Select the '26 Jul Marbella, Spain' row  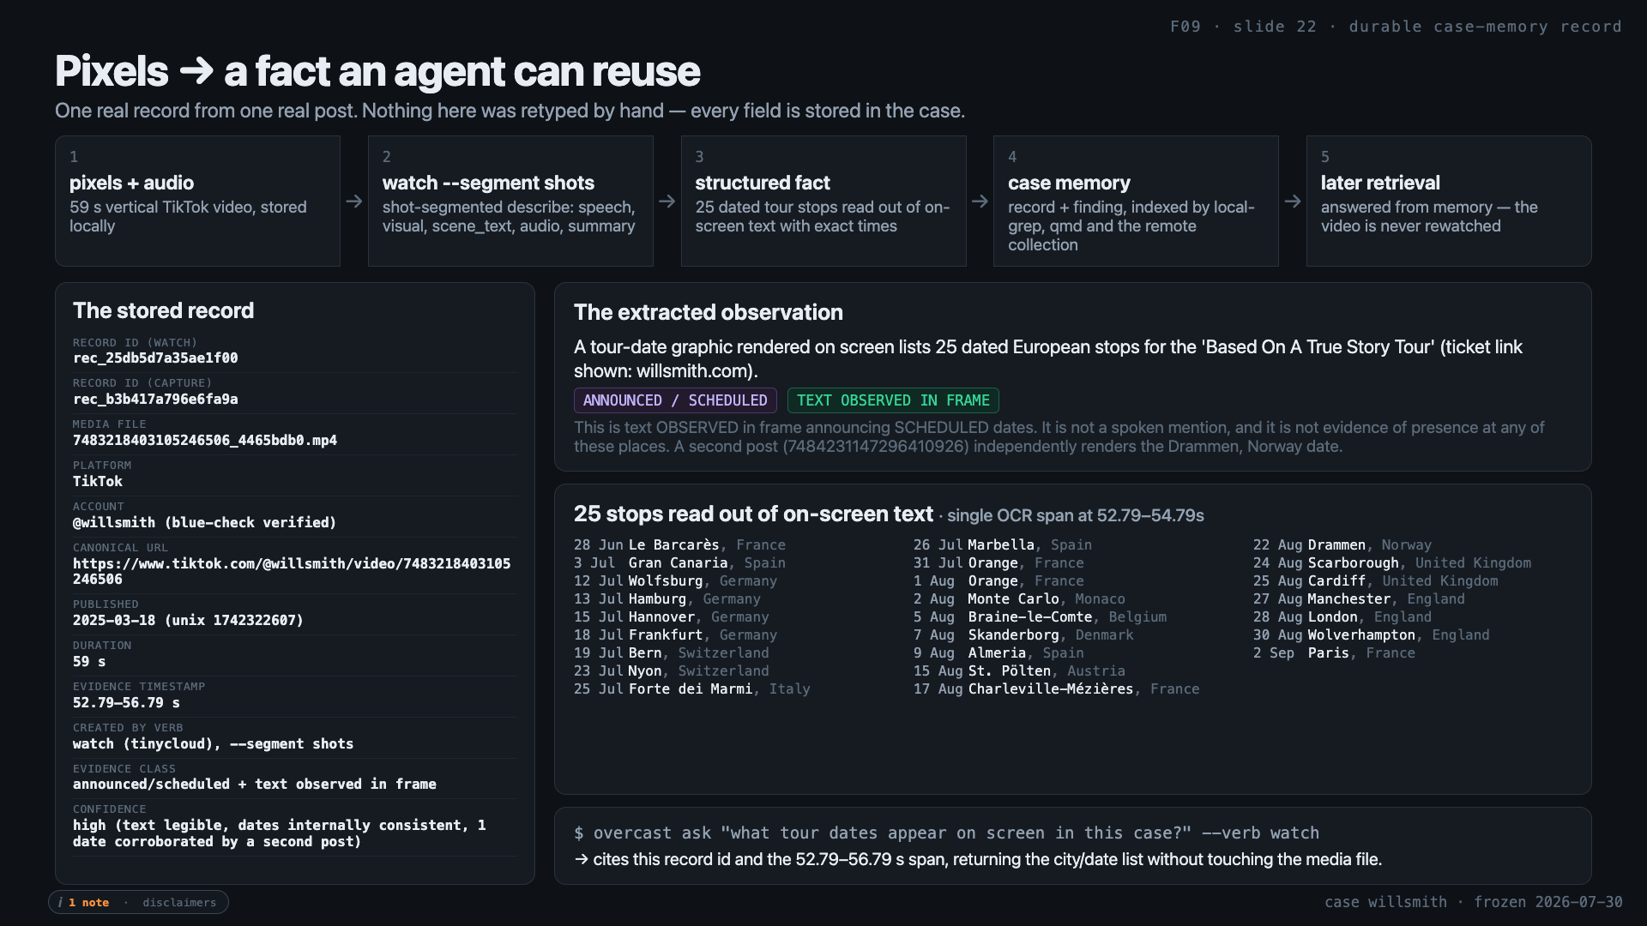[1003, 545]
